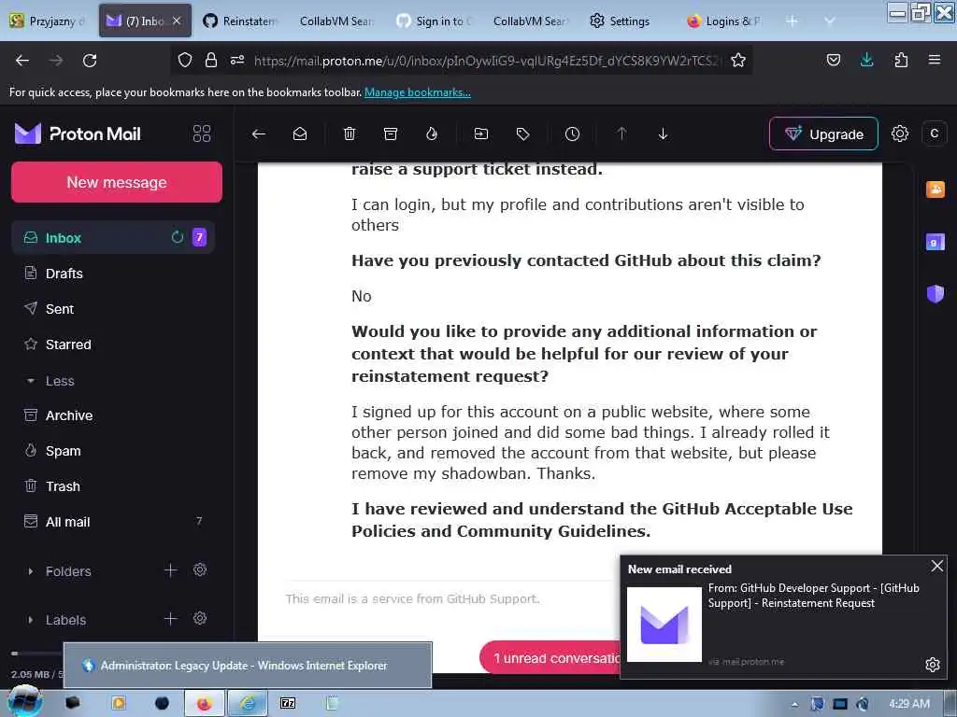Screen dimensions: 957x717
Task: Open notification settings gear in popup
Action: tap(932, 665)
